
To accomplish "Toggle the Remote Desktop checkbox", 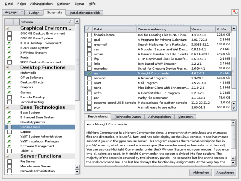I will 9,97.
